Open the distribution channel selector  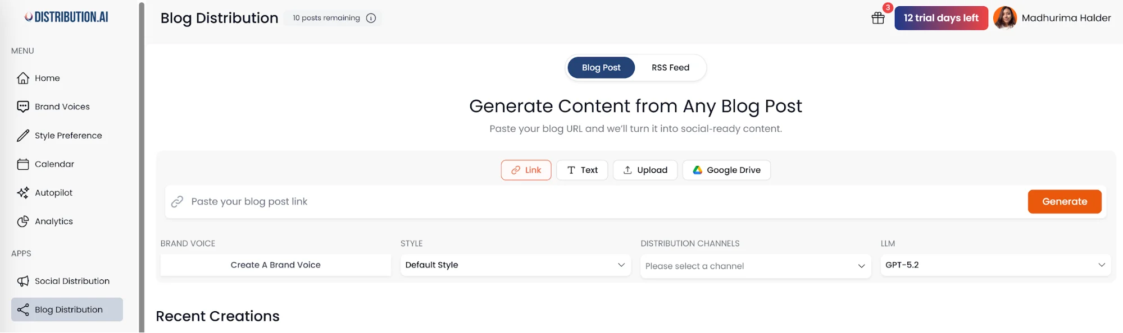(x=755, y=266)
